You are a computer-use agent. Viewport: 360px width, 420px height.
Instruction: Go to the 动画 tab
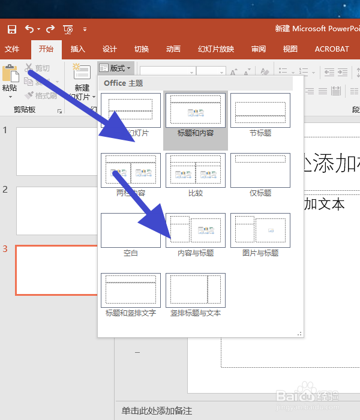(x=173, y=49)
